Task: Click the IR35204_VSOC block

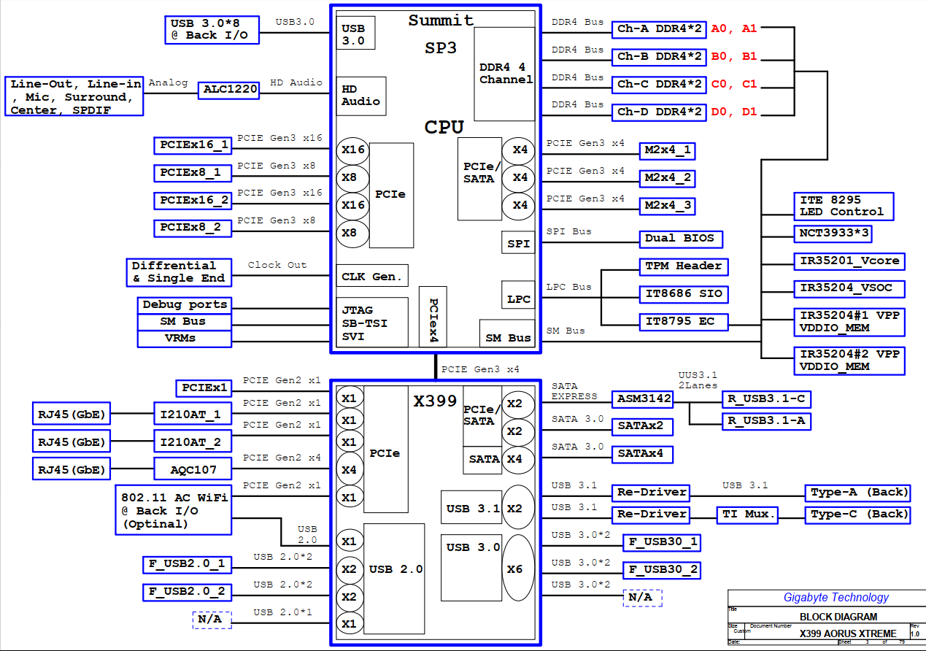Action: (x=850, y=289)
